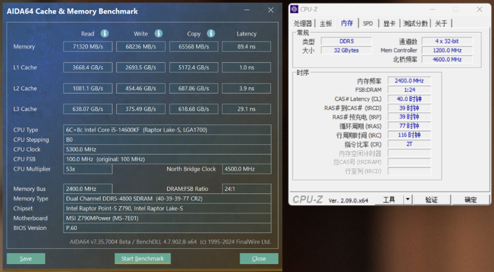Click the 北桥频率 value 4600.0 MHz
The width and height of the screenshot is (494, 272).
click(447, 59)
